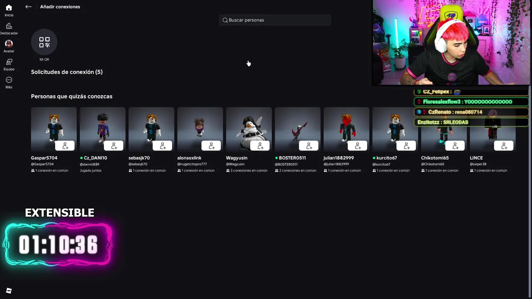Click the Cz_DANI10 display name
Screen dimensions: 532x299
tap(95, 158)
